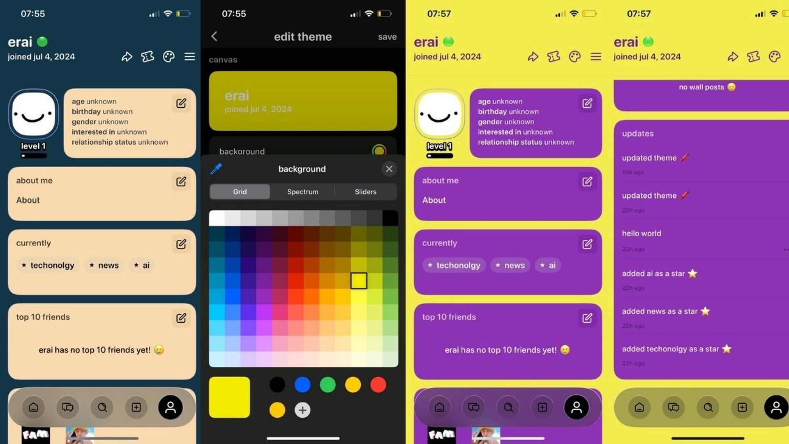Open the stickers/badges icon on profile

[148, 56]
